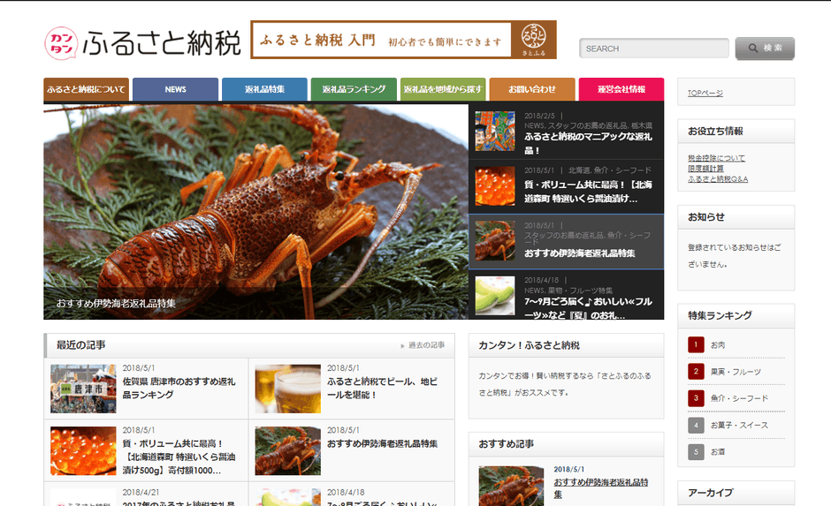Click the salmon roe thumbnail in the slider list

click(x=495, y=187)
